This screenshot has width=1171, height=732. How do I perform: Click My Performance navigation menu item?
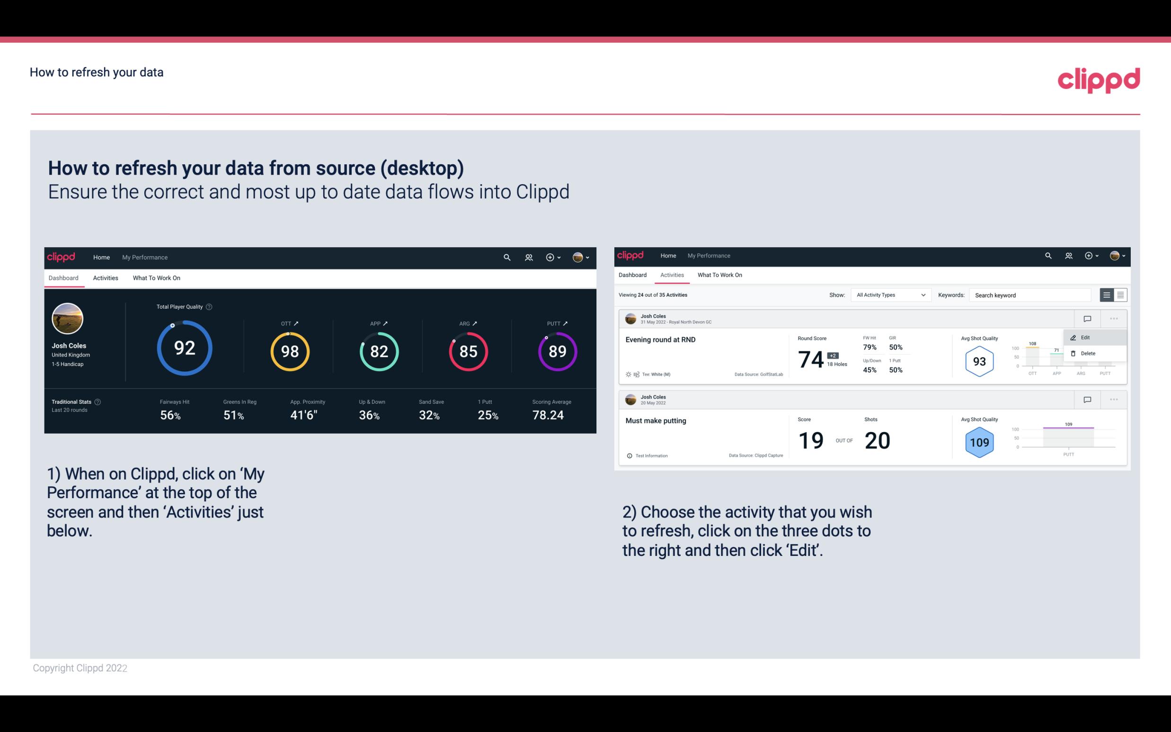point(144,256)
